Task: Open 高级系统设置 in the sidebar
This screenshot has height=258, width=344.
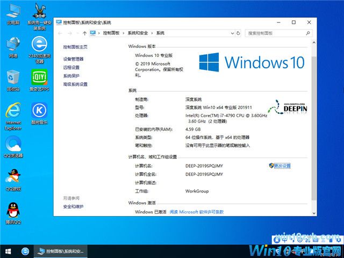Action: click(75, 84)
